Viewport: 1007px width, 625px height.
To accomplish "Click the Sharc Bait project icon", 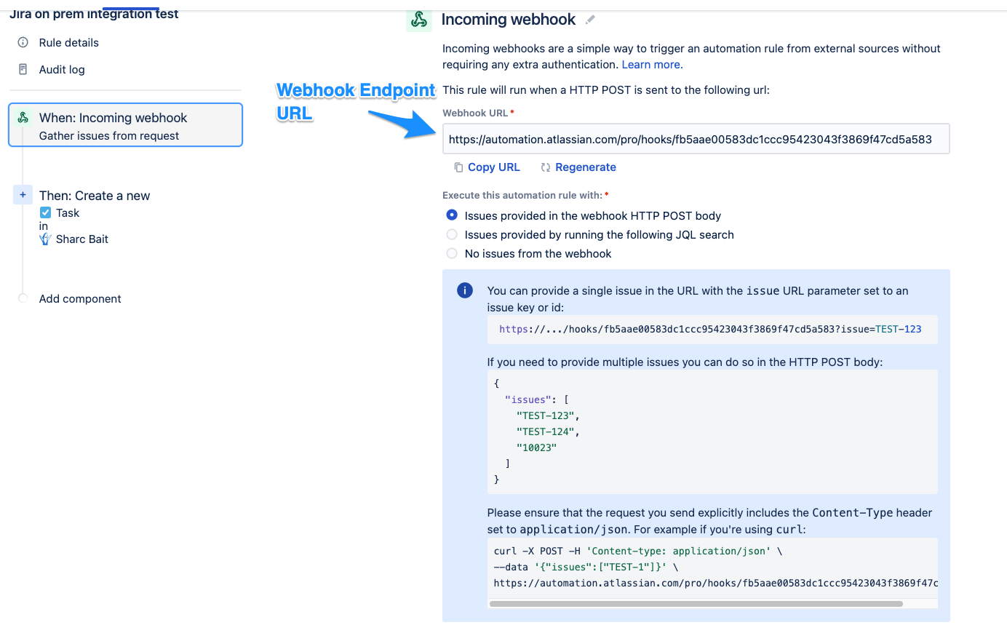I will pyautogui.click(x=45, y=239).
